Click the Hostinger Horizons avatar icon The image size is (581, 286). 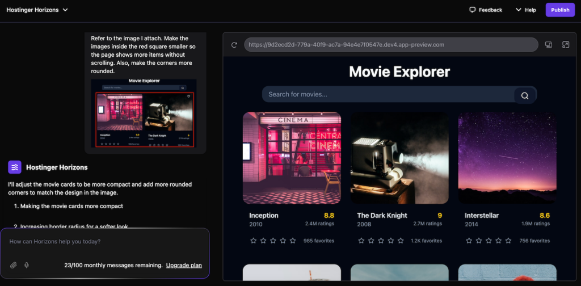pyautogui.click(x=15, y=167)
